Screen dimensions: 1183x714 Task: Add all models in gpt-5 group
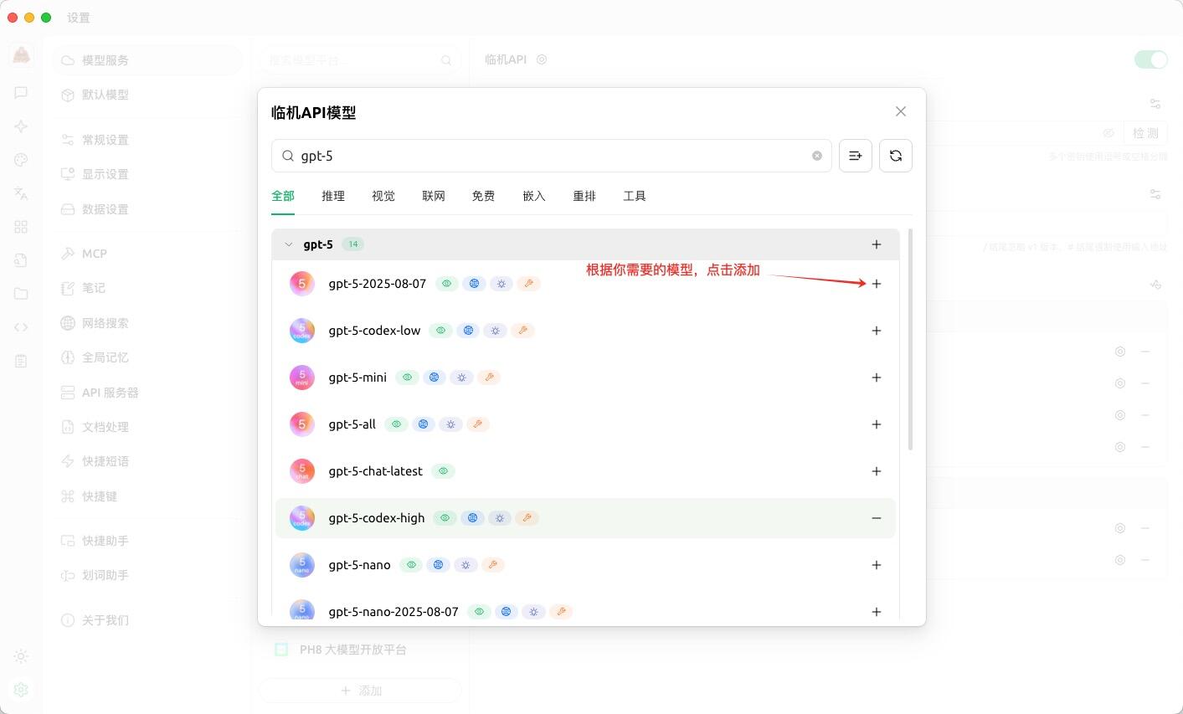pyautogui.click(x=877, y=244)
